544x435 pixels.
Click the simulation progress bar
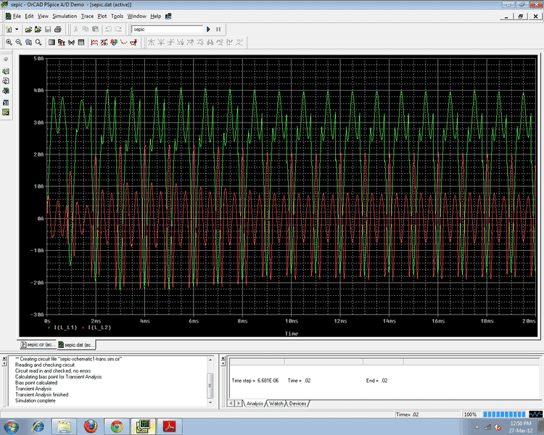tap(504, 414)
